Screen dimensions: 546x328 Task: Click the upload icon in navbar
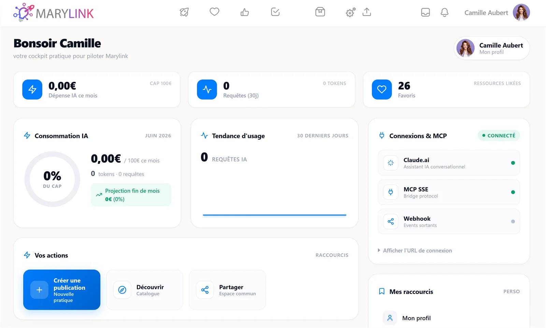(x=367, y=12)
